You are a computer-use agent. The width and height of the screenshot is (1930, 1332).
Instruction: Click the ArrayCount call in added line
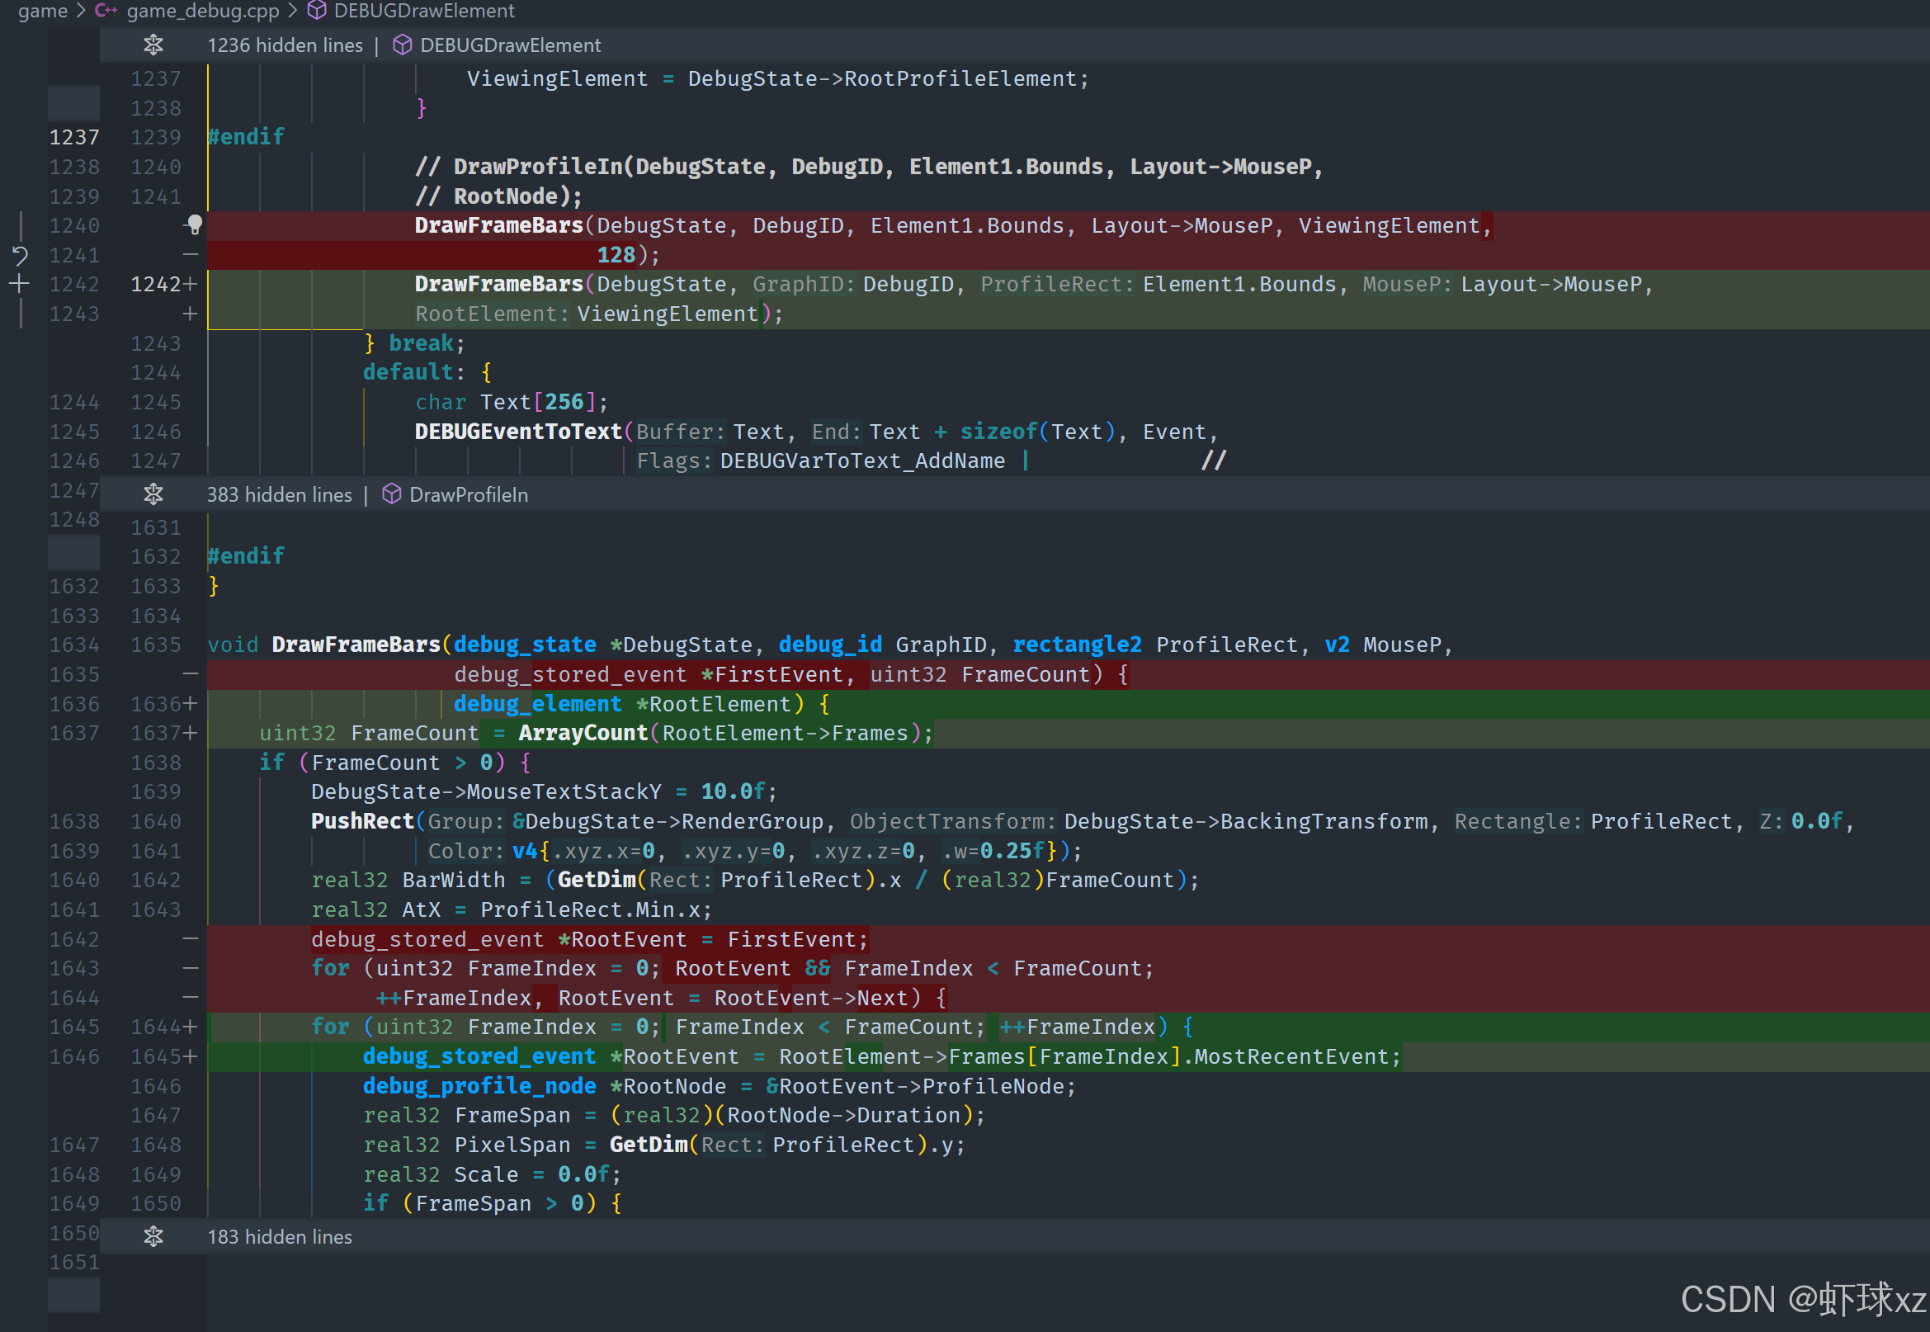(583, 734)
